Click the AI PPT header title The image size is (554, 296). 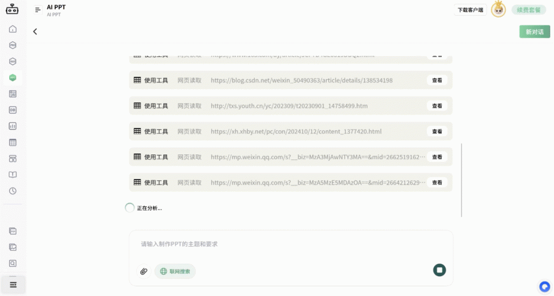click(56, 7)
